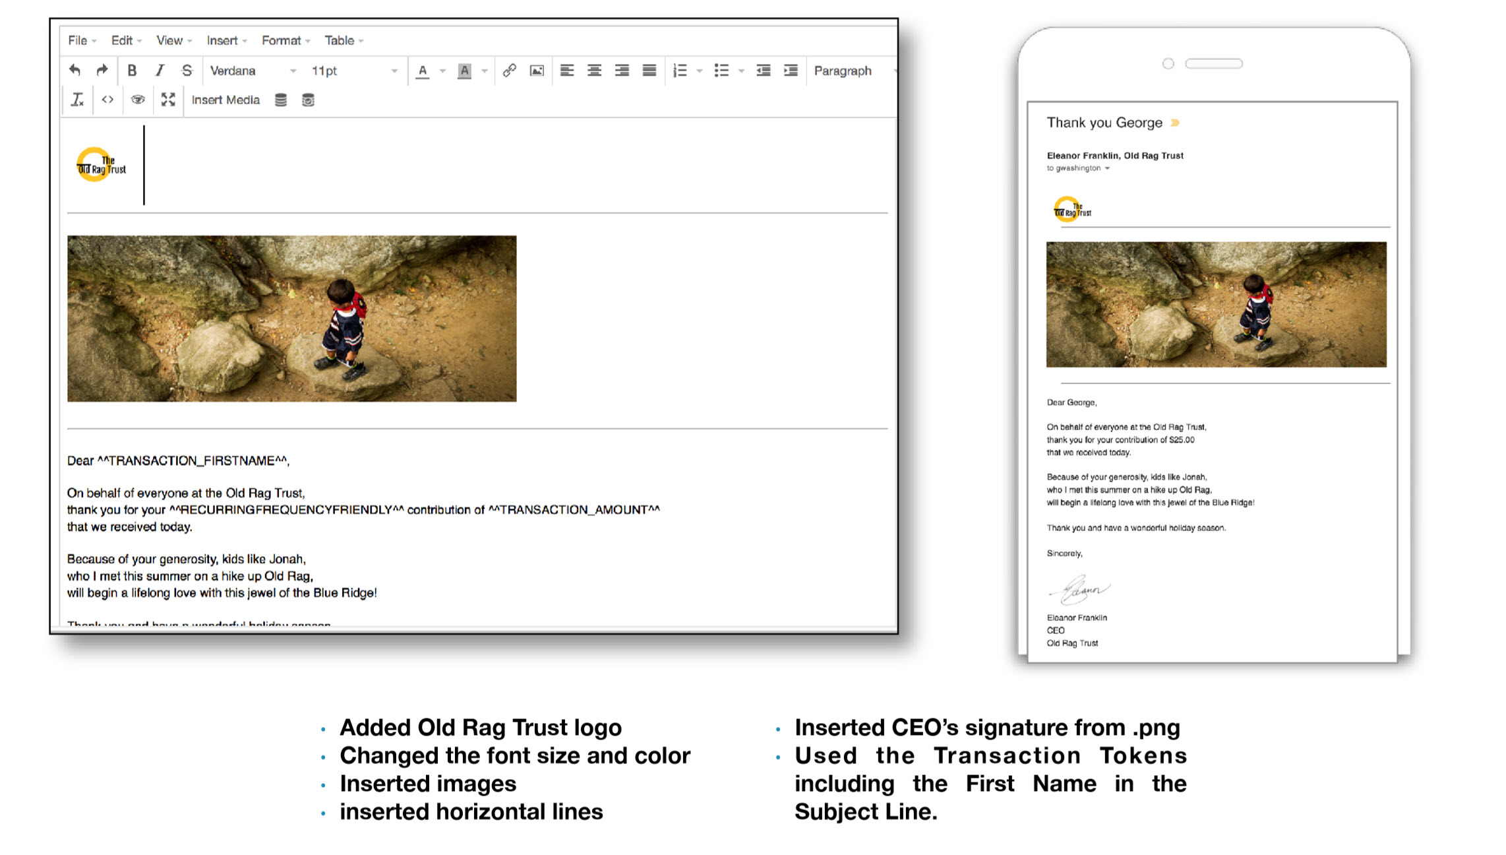
Task: Open the Verdana font family dropdown
Action: (x=253, y=71)
